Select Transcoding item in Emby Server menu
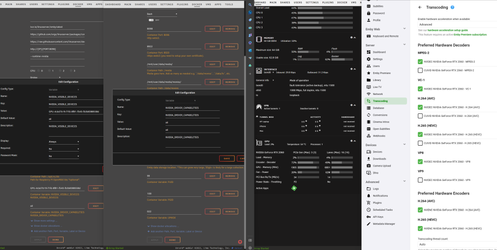 386,101
